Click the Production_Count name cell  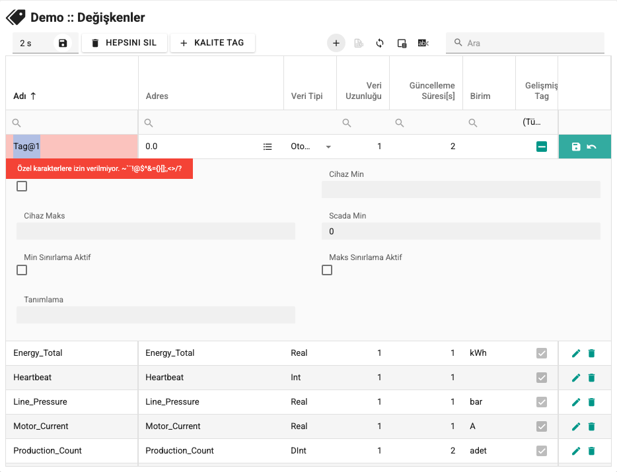coord(72,451)
